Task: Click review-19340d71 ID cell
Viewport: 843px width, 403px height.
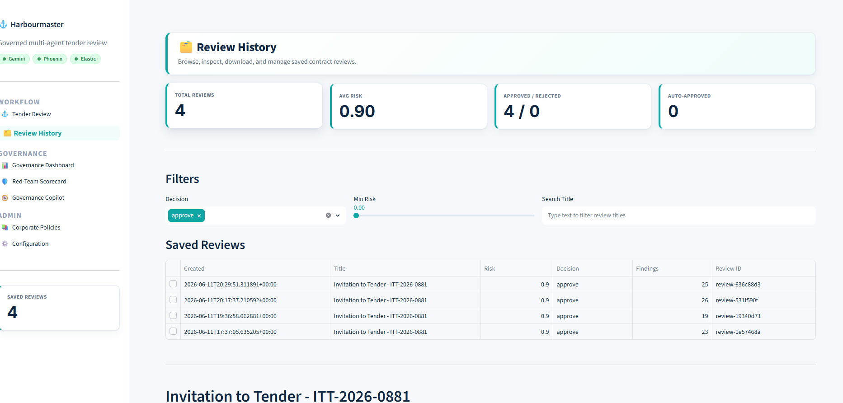Action: (x=763, y=316)
